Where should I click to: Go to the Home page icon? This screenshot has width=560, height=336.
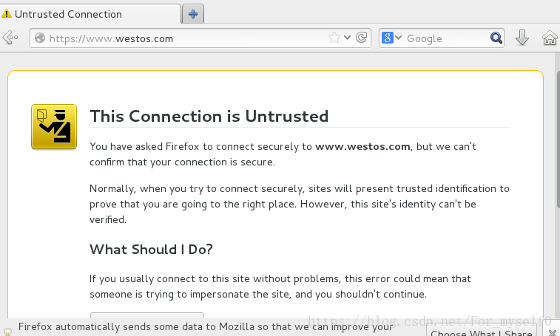click(x=550, y=38)
